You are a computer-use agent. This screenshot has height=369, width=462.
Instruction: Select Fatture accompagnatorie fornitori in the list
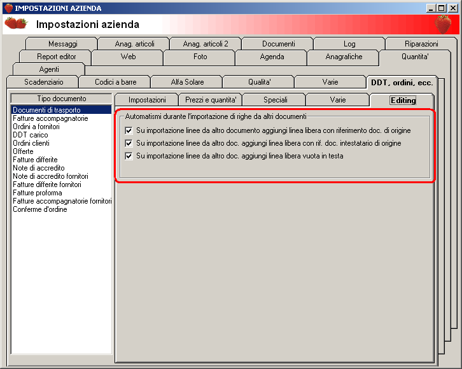coord(61,201)
